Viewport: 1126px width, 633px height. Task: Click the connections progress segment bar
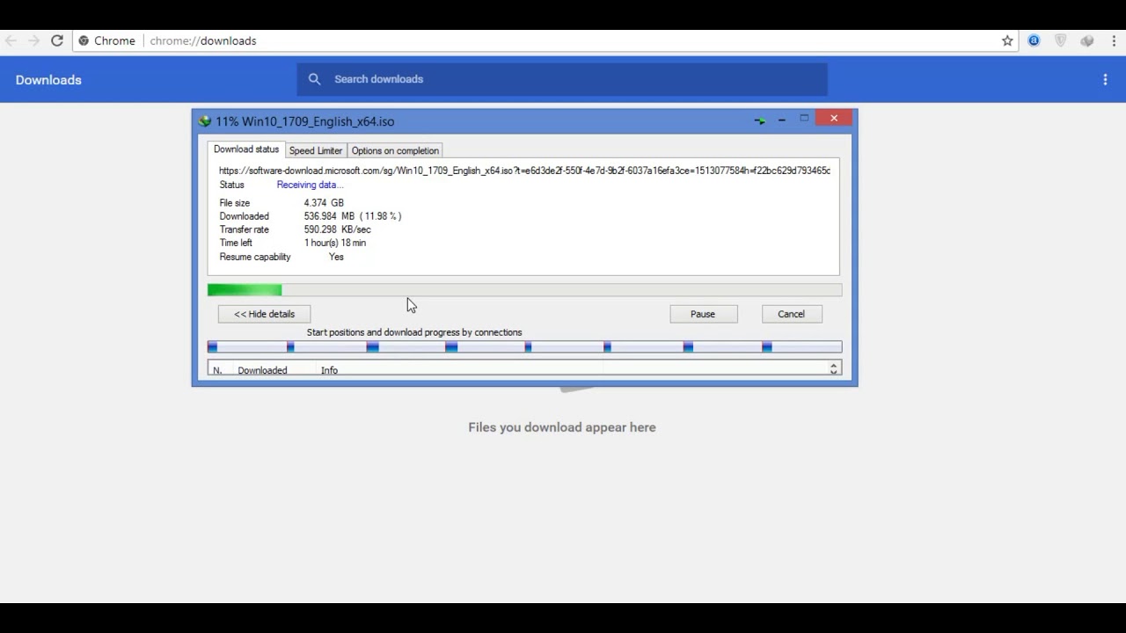click(x=524, y=347)
